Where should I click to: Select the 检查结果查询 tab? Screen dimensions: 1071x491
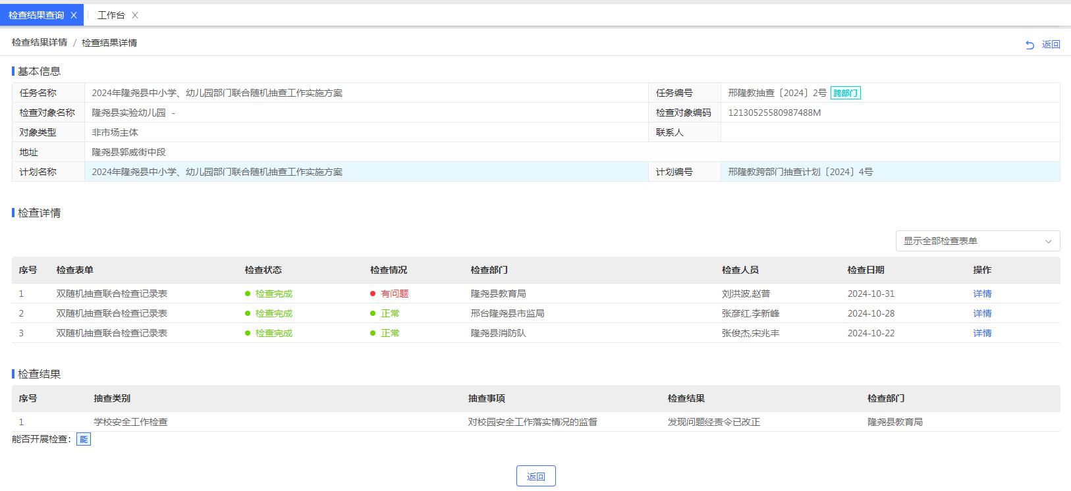coord(36,15)
